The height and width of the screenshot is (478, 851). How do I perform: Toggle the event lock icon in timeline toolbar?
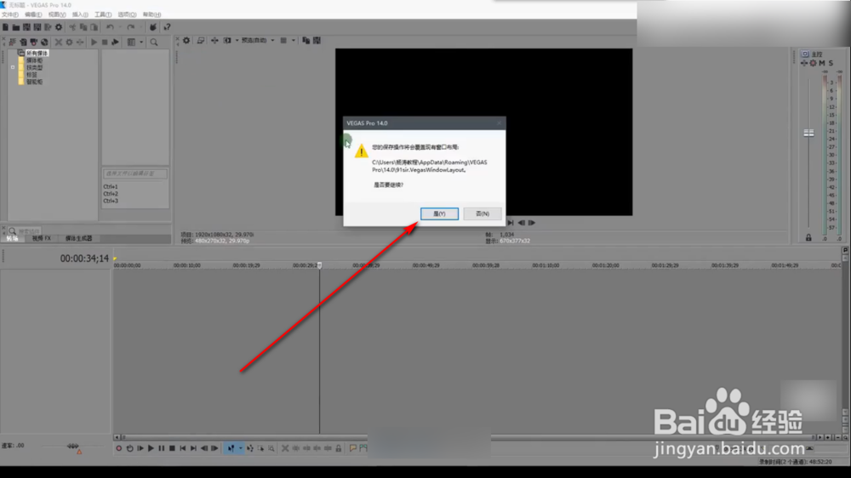pyautogui.click(x=339, y=448)
